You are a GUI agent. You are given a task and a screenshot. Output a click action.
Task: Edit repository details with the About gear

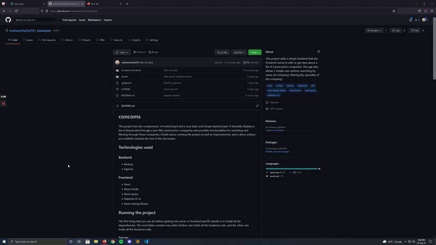(x=319, y=52)
